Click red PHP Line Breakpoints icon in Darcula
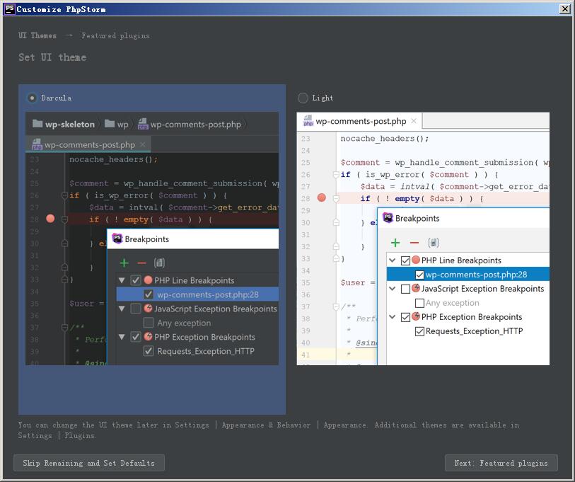The width and height of the screenshot is (575, 482). [148, 280]
